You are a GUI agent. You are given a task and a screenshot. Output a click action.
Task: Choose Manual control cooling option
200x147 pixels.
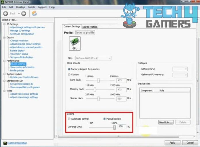(x=104, y=119)
